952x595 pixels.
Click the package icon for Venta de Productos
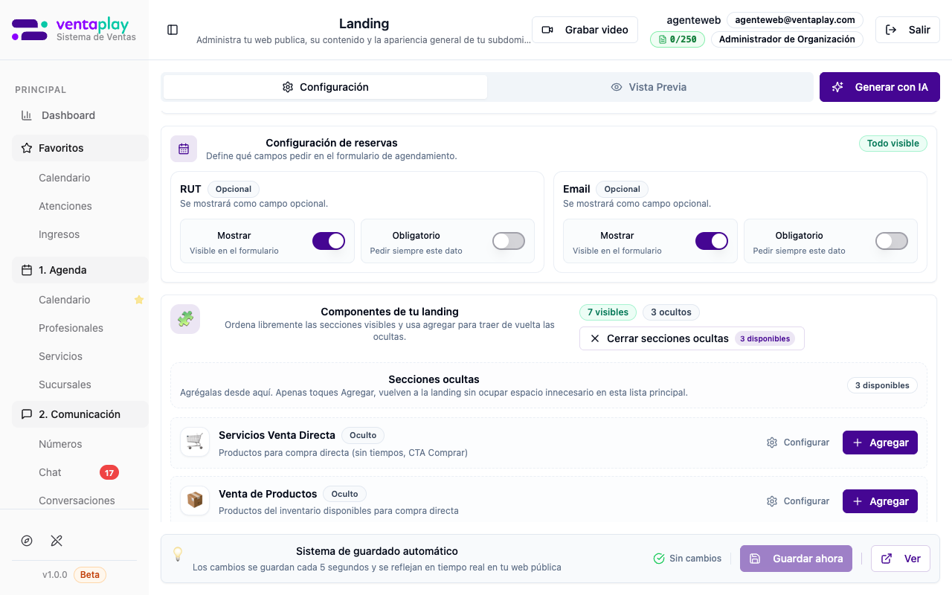click(x=195, y=501)
